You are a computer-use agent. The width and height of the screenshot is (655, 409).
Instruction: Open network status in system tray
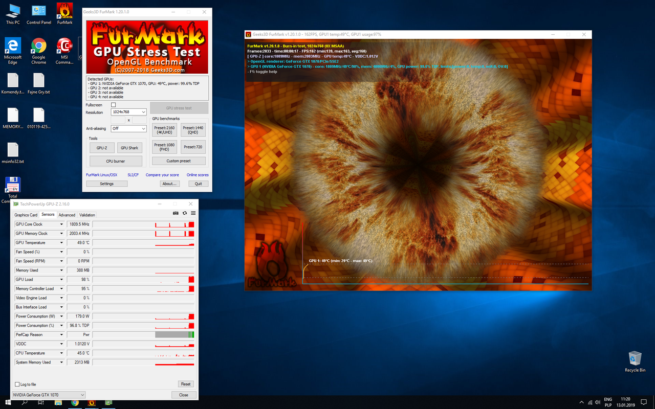[591, 402]
